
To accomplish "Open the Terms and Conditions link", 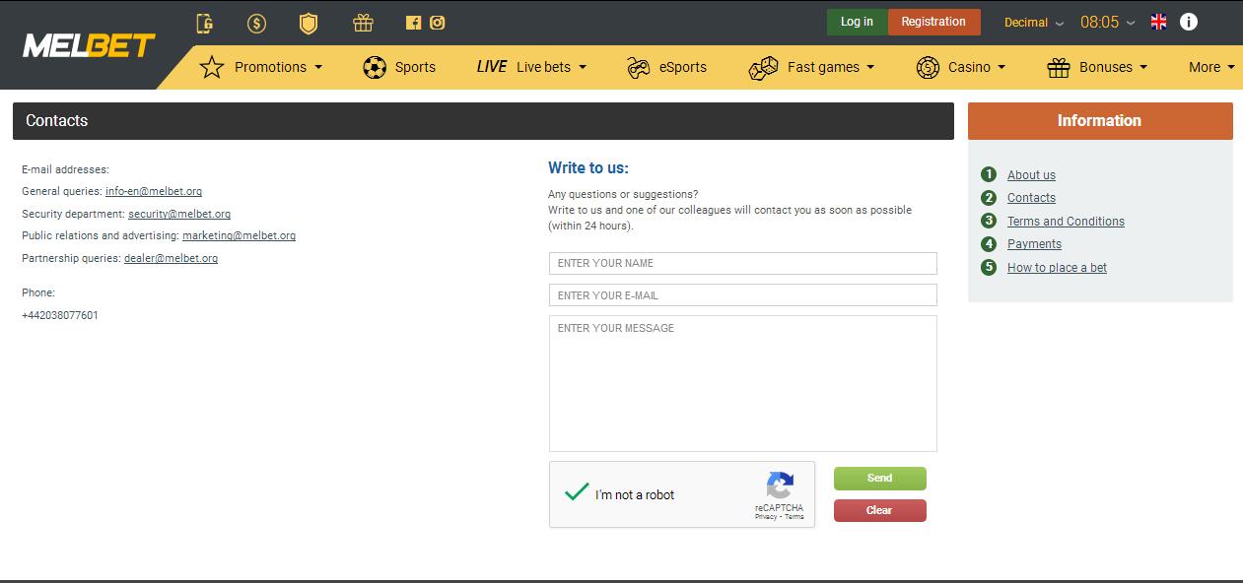I will 1066,222.
